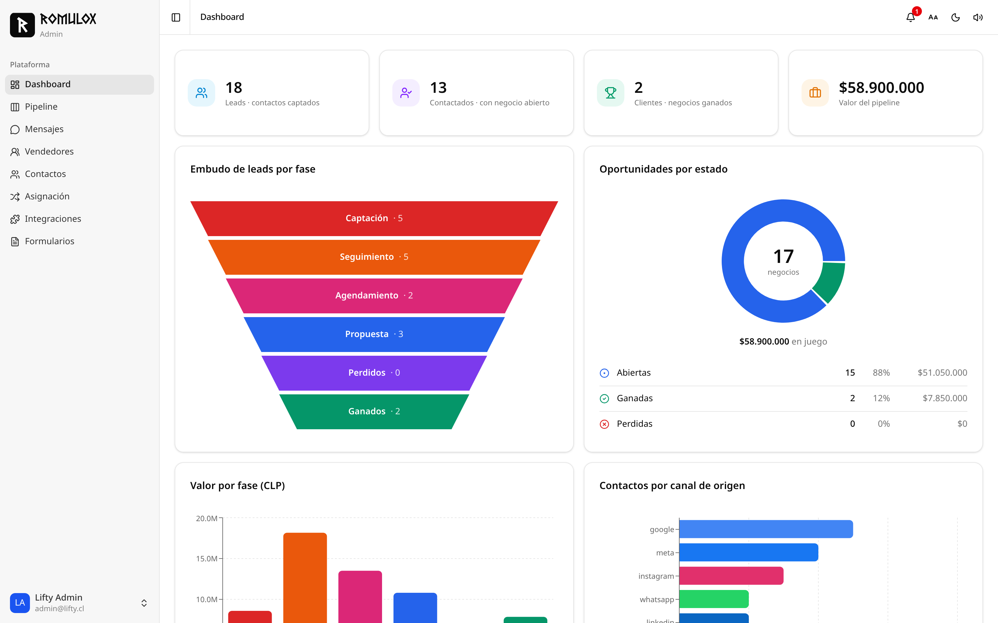Toggle the sound speaker icon

click(x=978, y=17)
